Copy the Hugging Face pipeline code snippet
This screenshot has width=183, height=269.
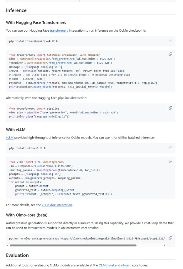tap(170, 108)
